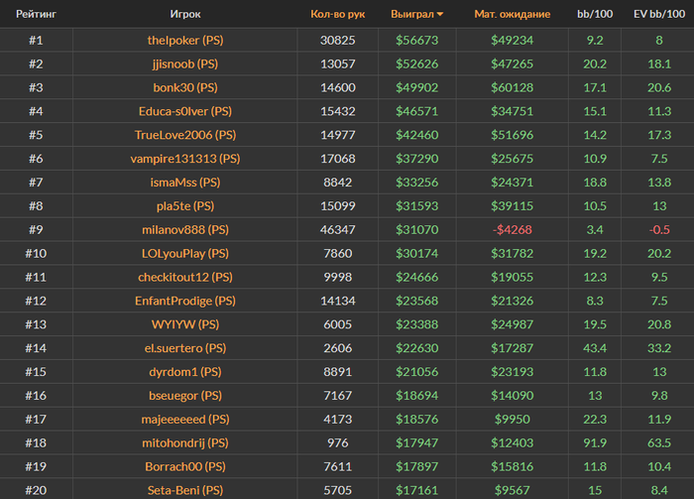Select milanov888 (PS) player name
The image size is (694, 499).
[x=185, y=230]
